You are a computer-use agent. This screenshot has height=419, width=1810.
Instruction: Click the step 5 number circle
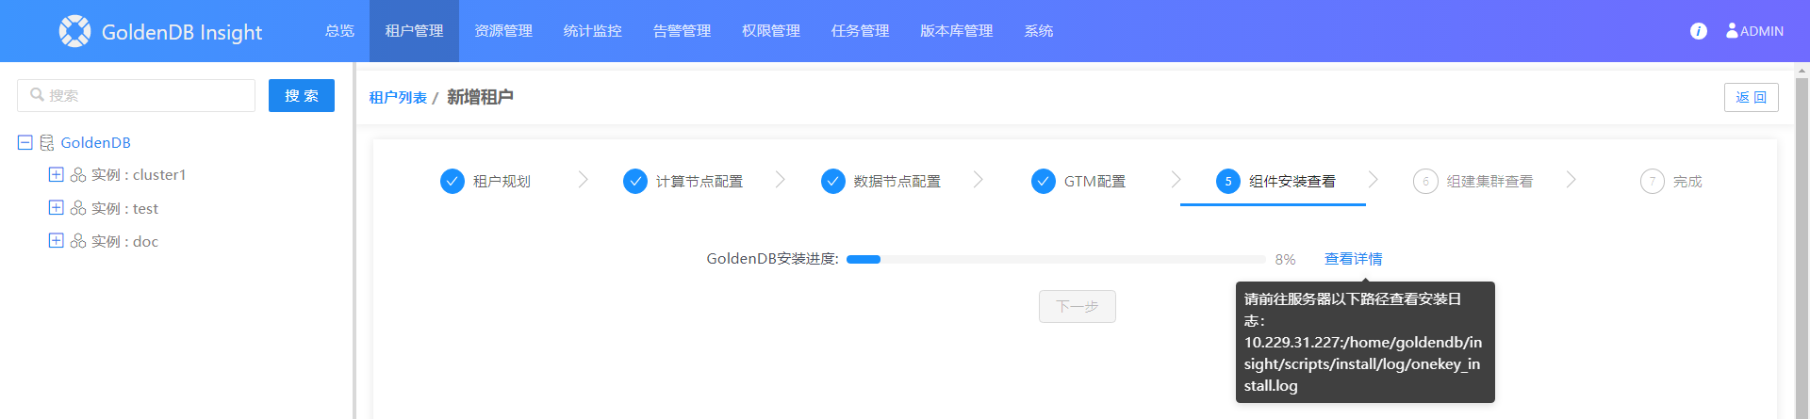point(1228,181)
